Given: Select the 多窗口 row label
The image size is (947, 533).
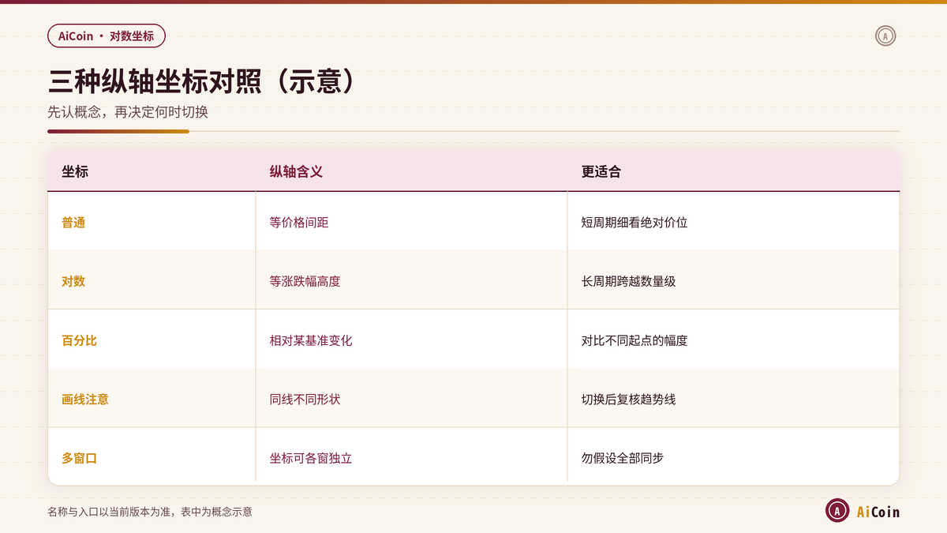Looking at the screenshot, I should coord(80,458).
